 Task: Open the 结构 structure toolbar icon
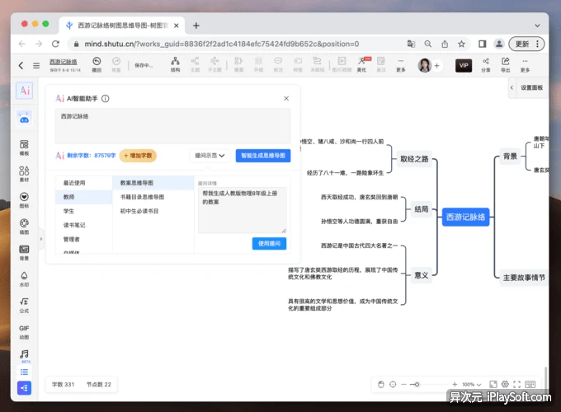(175, 64)
